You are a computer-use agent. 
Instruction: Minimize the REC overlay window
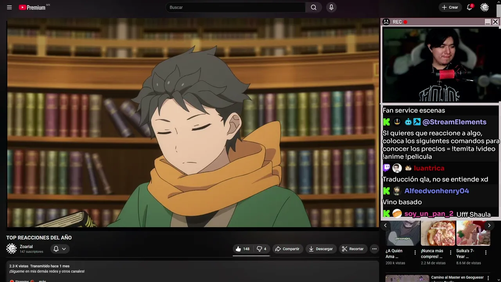488,22
